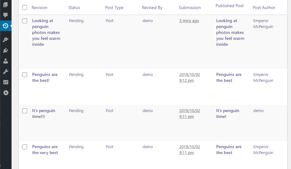
Task: Open the Settings sliders icon
Action: [6, 82]
